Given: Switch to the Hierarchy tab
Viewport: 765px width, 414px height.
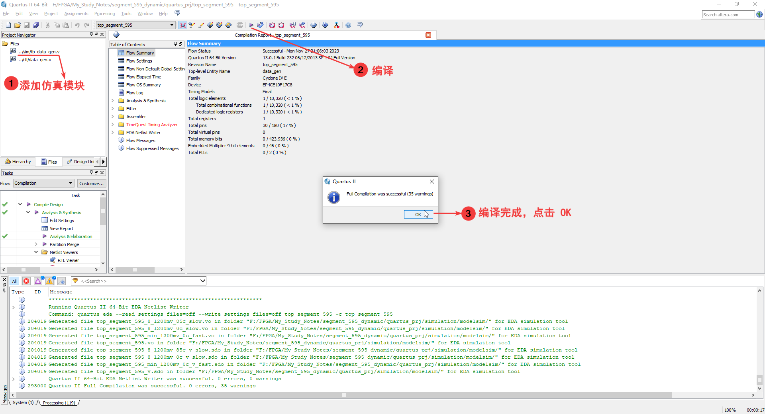Looking at the screenshot, I should point(18,162).
